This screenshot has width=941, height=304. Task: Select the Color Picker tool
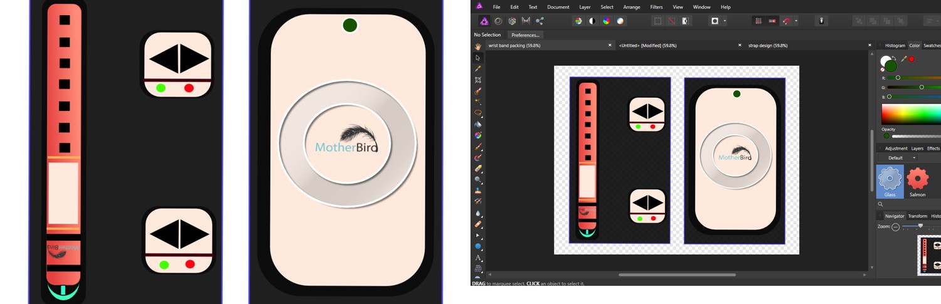point(478,69)
